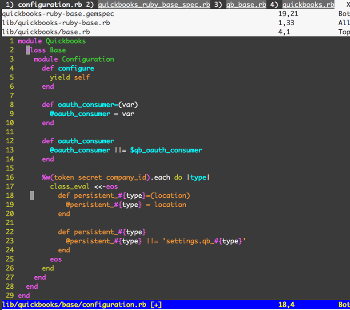The height and width of the screenshot is (310, 350).
Task: Open the quickbooks_ruby_base_spec.rb tab
Action: tap(154, 4)
